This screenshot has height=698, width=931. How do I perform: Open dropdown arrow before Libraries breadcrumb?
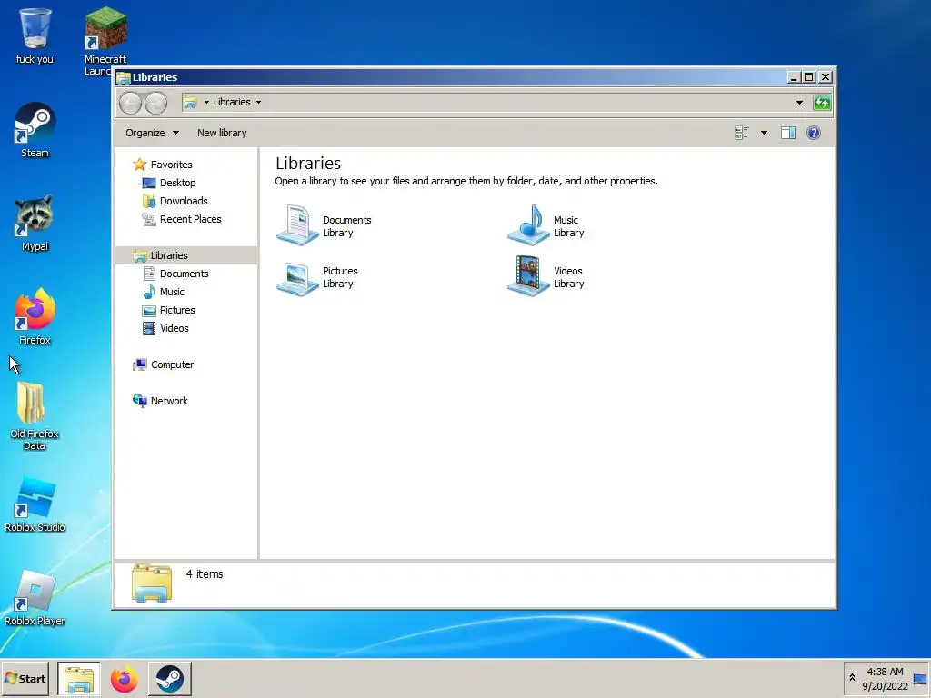pyautogui.click(x=206, y=102)
